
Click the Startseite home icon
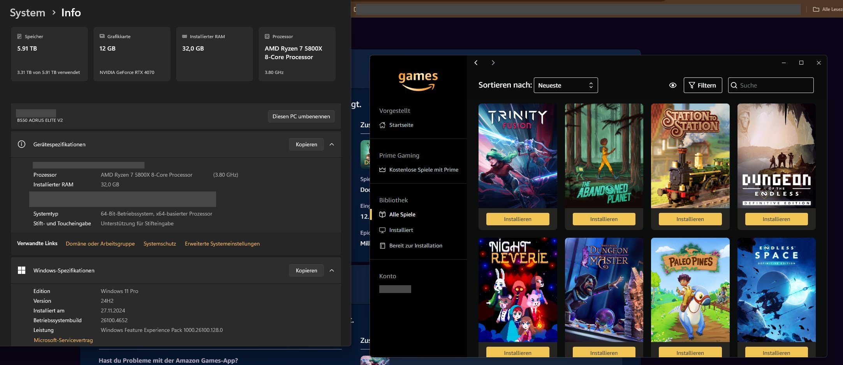tap(382, 125)
